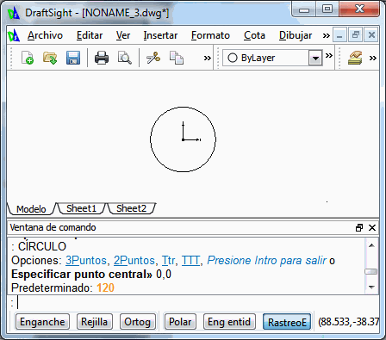This screenshot has width=386, height=340.
Task: Open the Dibujar menu
Action: click(x=296, y=35)
